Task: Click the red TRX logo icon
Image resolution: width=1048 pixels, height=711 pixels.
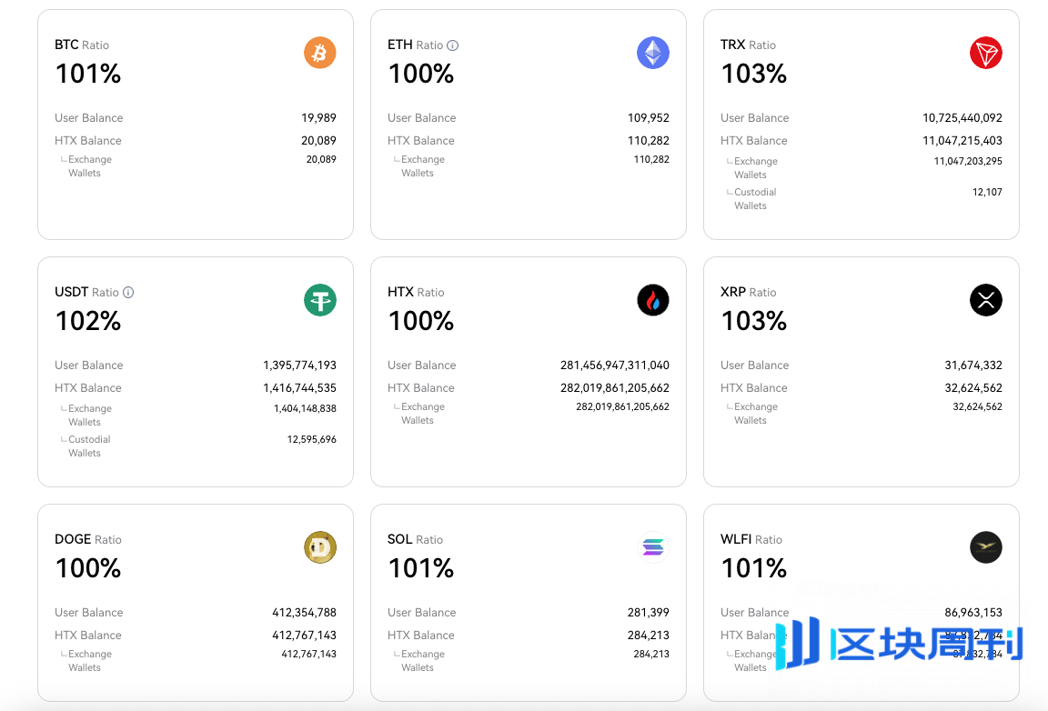Action: point(986,53)
